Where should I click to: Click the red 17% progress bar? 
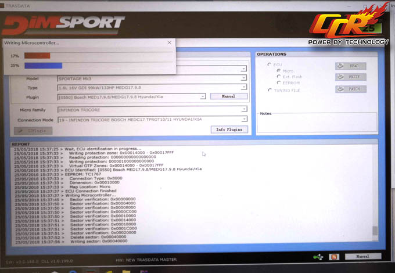click(x=37, y=56)
